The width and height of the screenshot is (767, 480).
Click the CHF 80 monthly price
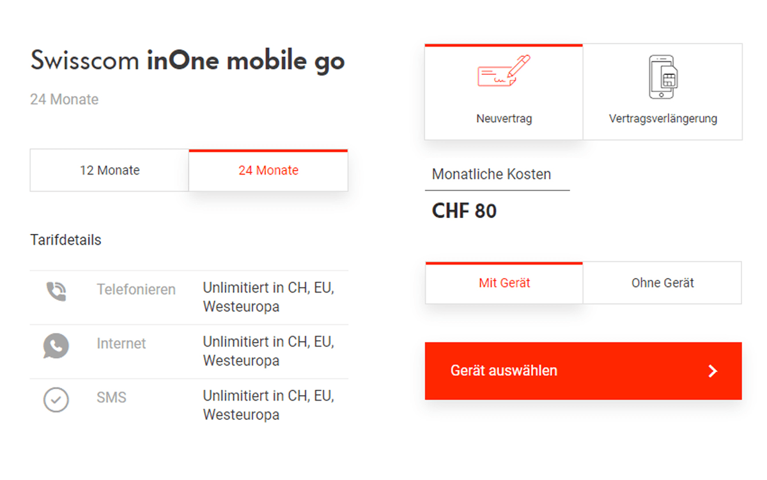464,212
